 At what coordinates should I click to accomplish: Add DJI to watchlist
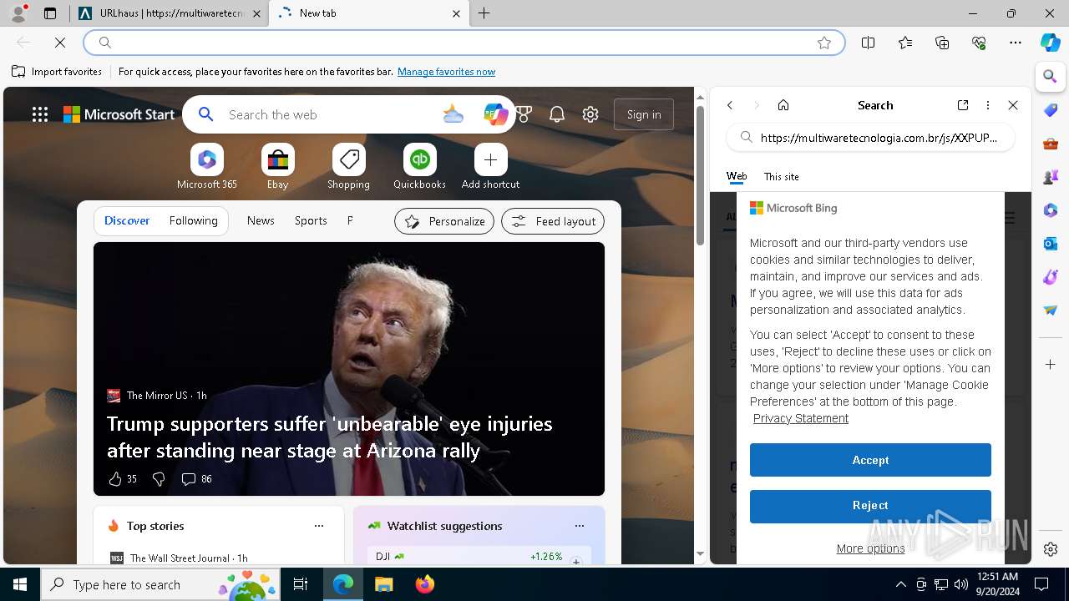[576, 562]
